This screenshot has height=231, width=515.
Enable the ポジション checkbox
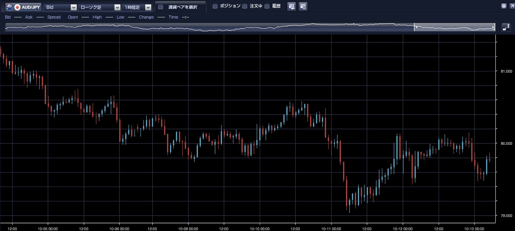point(215,6)
